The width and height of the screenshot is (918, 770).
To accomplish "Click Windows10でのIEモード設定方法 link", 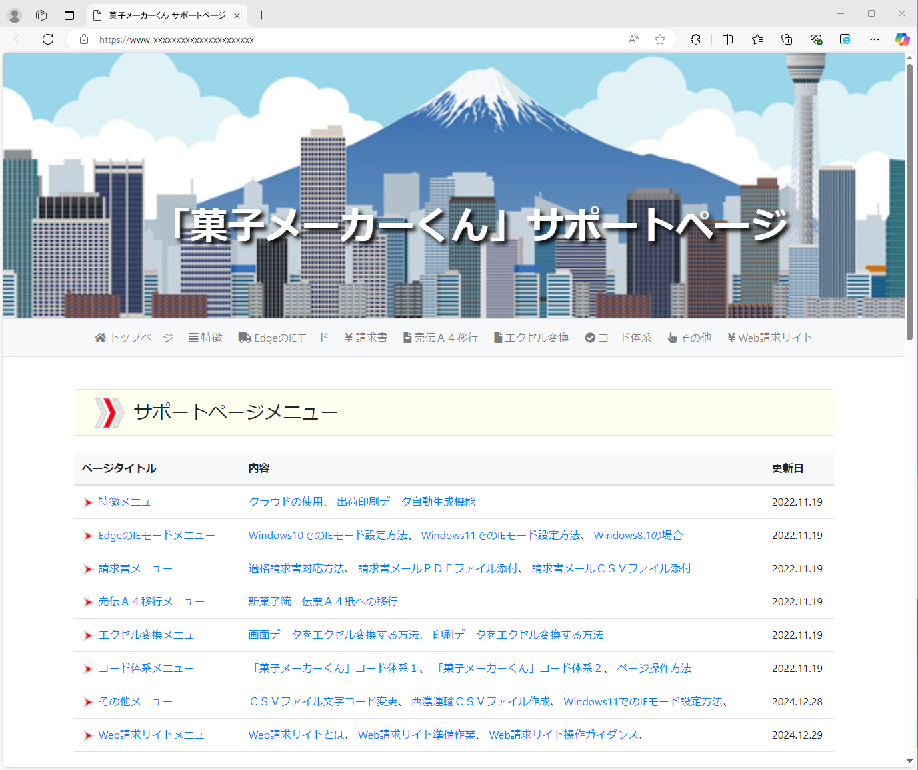I will point(328,535).
